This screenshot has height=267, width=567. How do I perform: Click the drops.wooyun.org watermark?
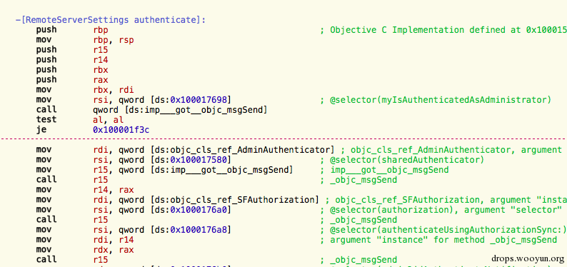(x=528, y=258)
